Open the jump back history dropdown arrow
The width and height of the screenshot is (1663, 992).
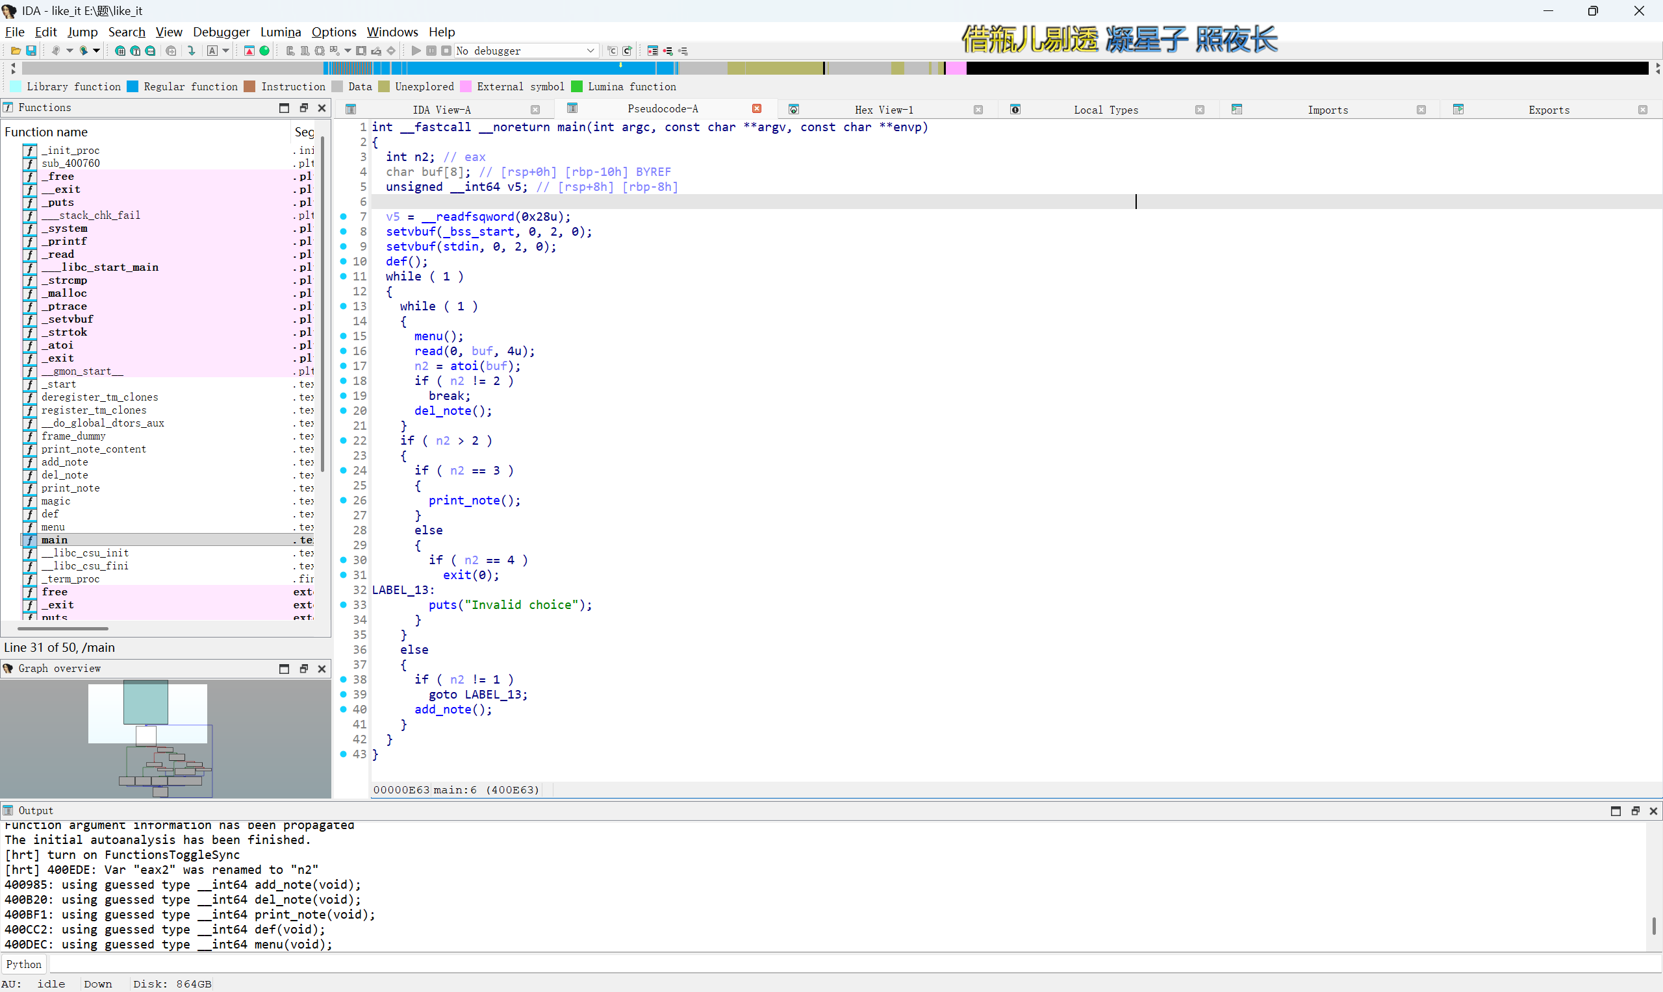[x=69, y=51]
